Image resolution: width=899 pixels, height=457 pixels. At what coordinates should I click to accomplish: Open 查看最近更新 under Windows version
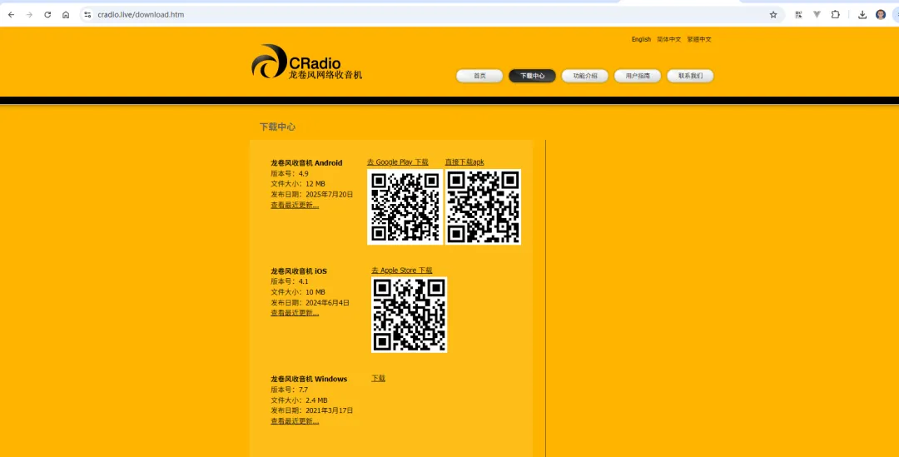click(x=295, y=421)
